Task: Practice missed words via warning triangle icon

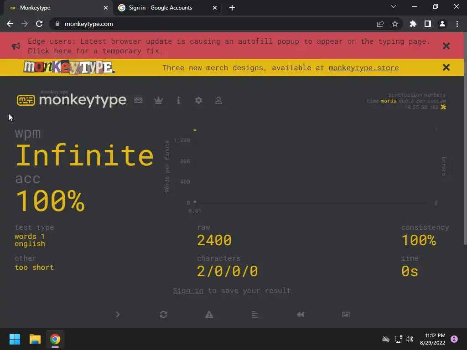Action: coord(209,314)
